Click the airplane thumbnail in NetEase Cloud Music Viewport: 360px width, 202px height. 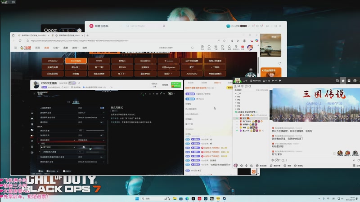[270, 45]
